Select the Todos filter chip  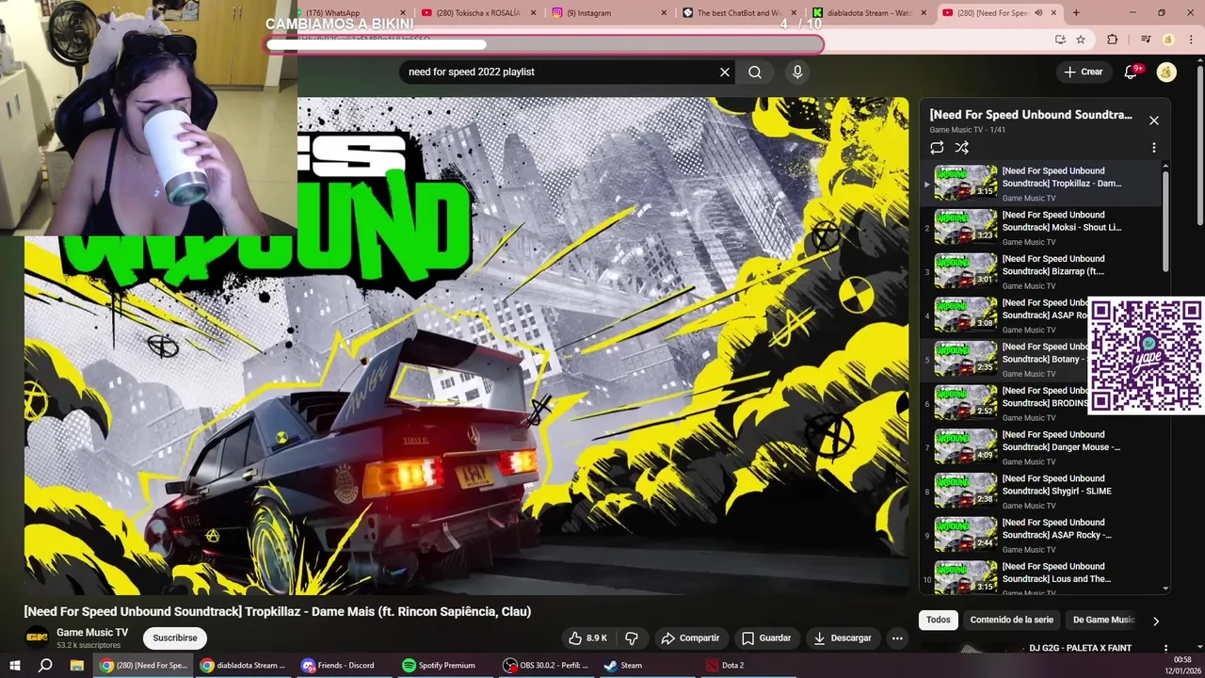tap(939, 620)
